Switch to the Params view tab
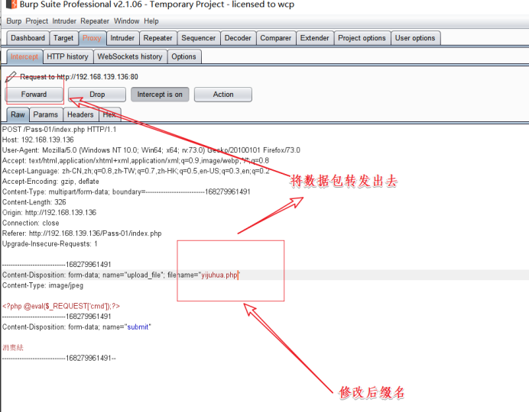The image size is (529, 412). [46, 114]
